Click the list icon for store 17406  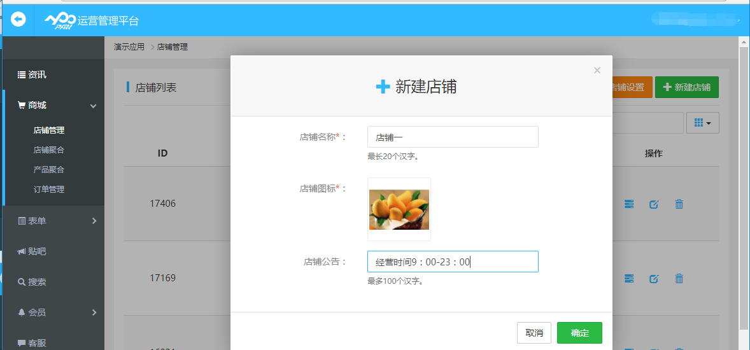point(629,204)
